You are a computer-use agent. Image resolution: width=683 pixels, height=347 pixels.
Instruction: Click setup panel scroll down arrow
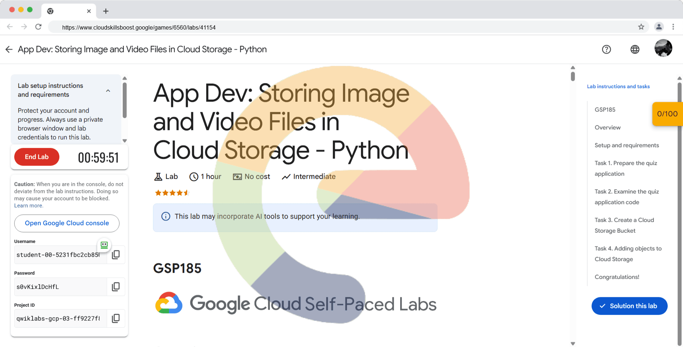pyautogui.click(x=125, y=141)
